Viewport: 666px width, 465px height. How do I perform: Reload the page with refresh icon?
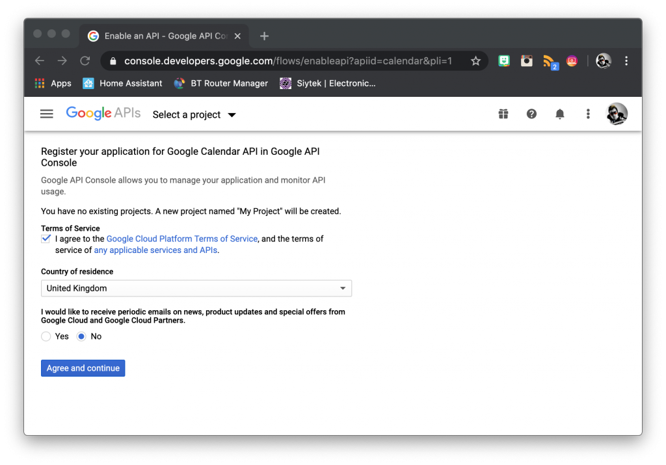[85, 60]
